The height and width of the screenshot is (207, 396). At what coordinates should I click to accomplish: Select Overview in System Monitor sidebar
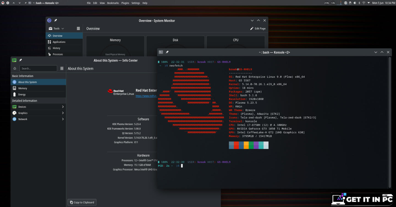pyautogui.click(x=64, y=36)
